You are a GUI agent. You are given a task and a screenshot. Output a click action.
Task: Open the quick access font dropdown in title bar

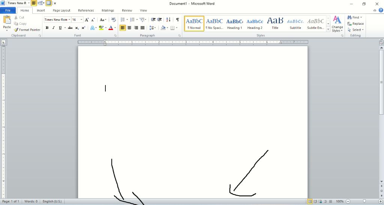pyautogui.click(x=29, y=3)
